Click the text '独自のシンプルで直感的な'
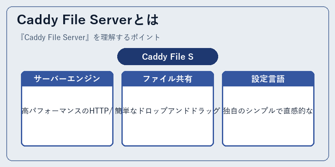The height and width of the screenshot is (167, 335). pyautogui.click(x=268, y=111)
